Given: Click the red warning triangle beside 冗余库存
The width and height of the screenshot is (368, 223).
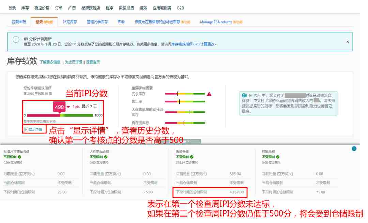Looking at the screenshot, I should [209, 94].
